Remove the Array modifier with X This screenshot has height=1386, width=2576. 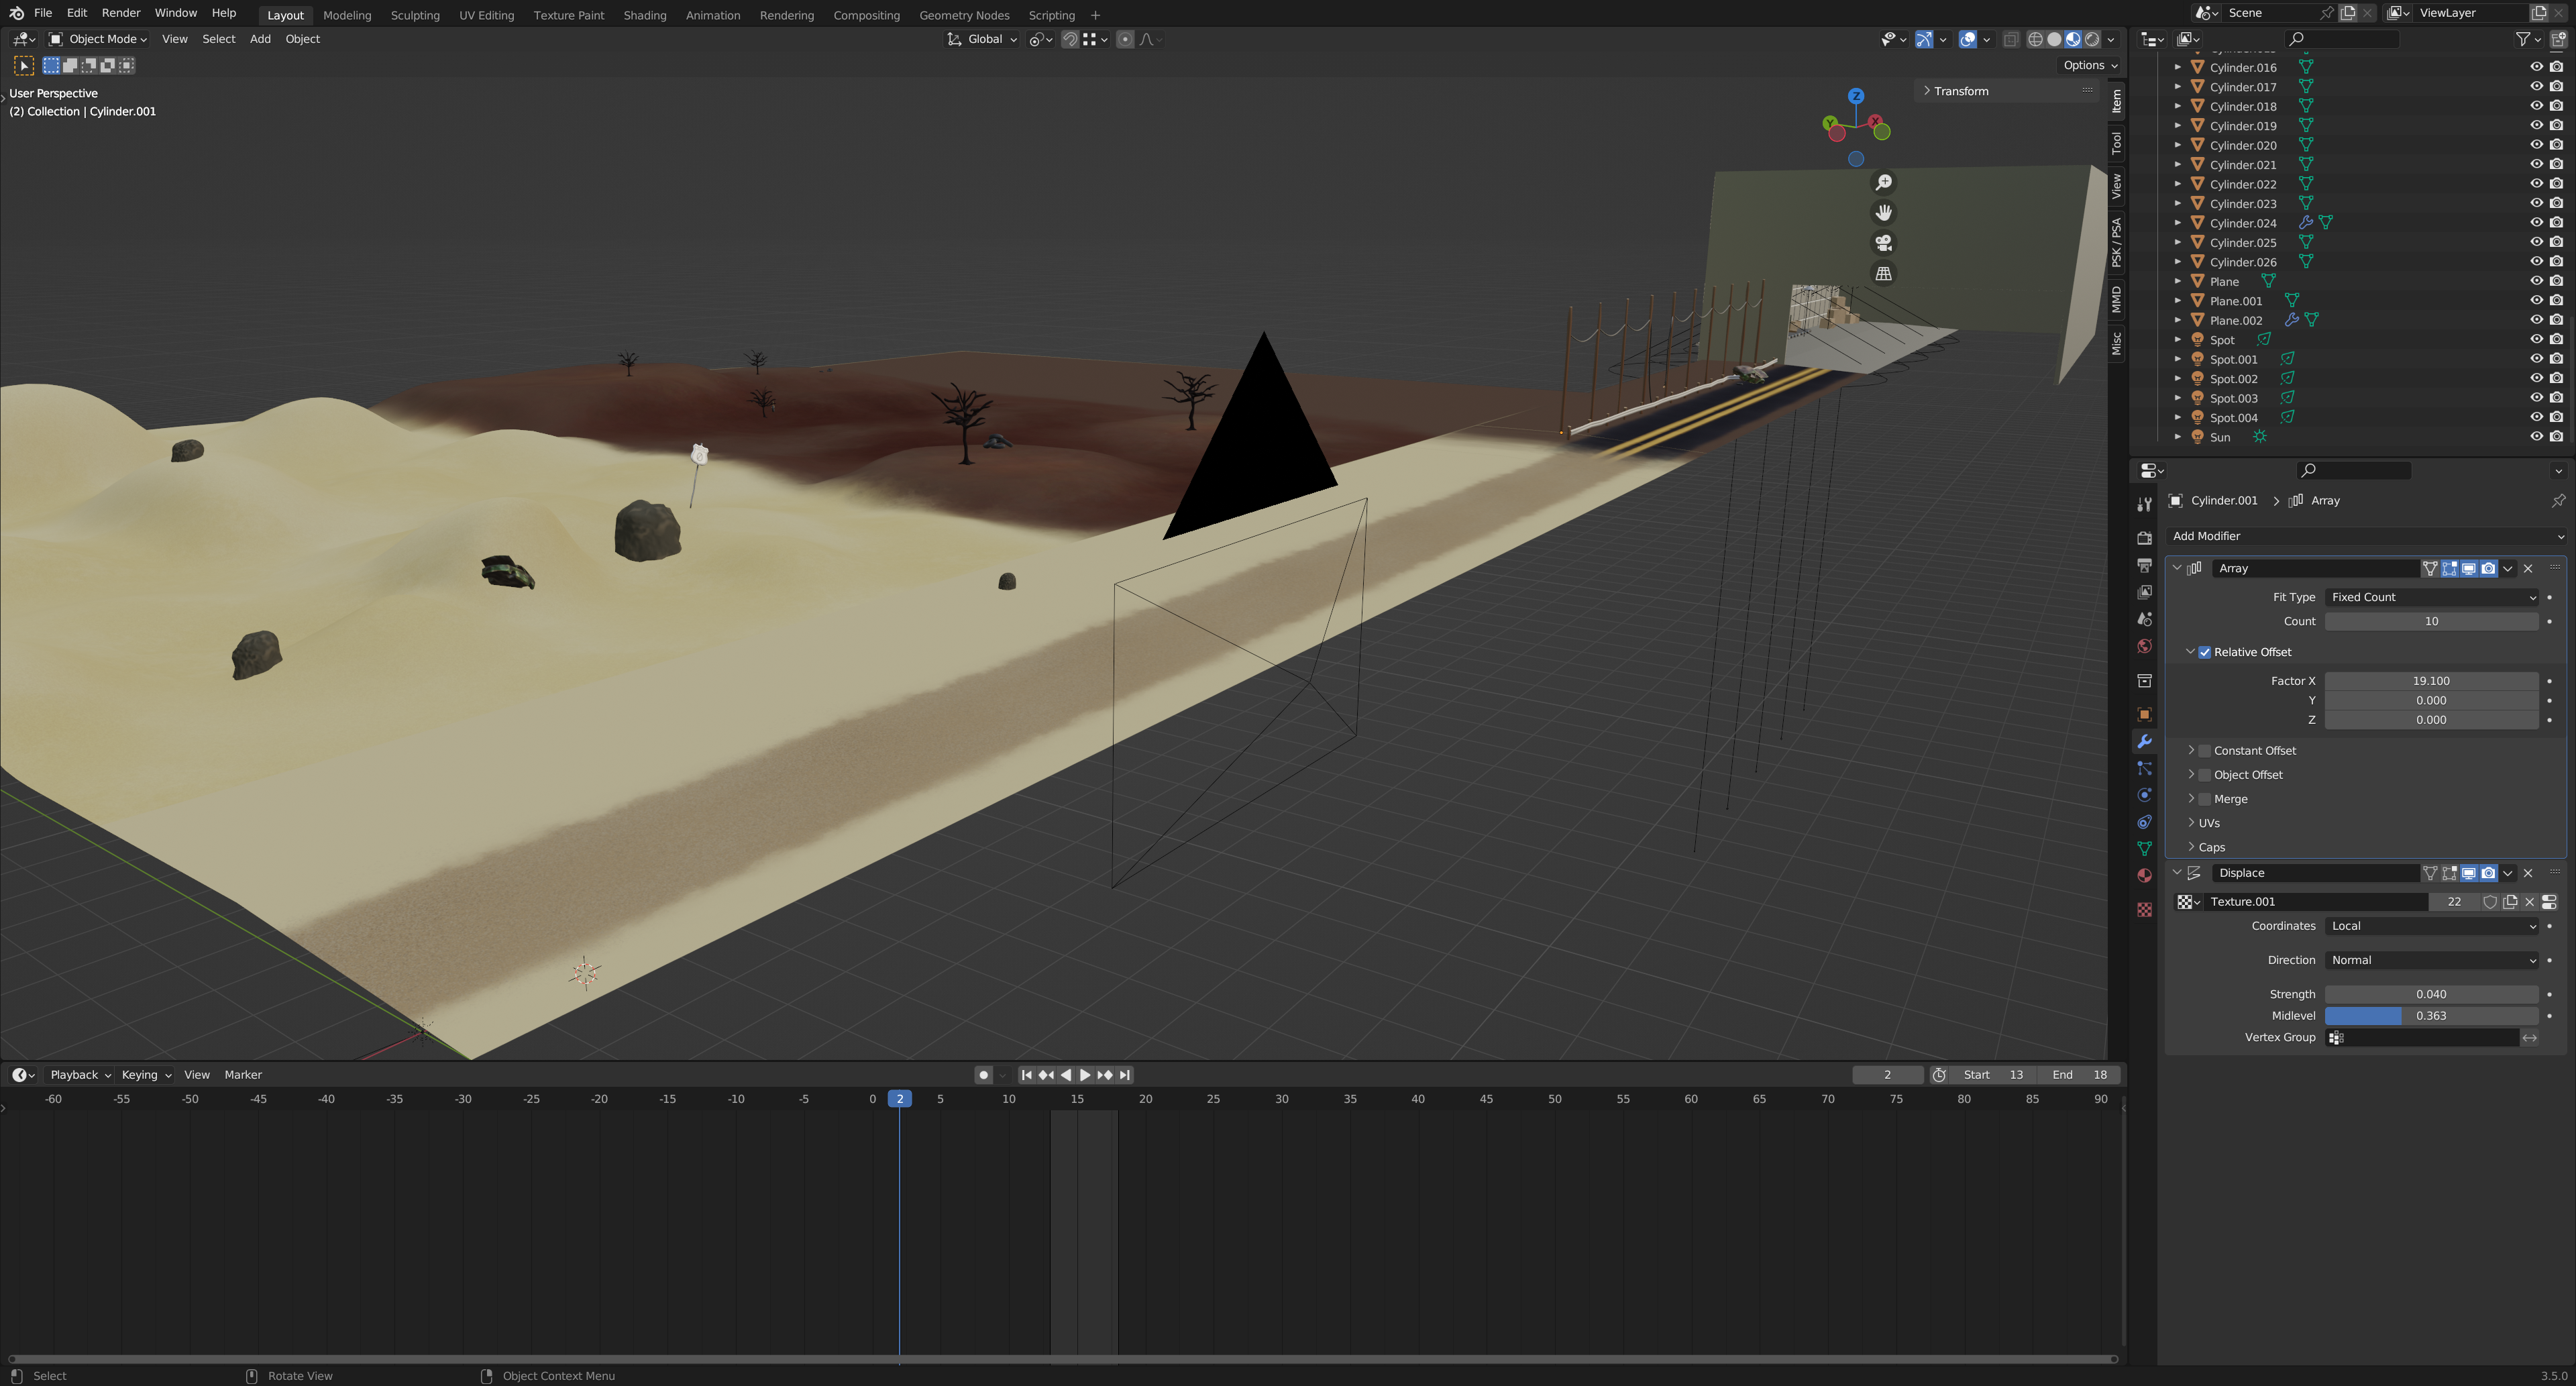click(2528, 568)
